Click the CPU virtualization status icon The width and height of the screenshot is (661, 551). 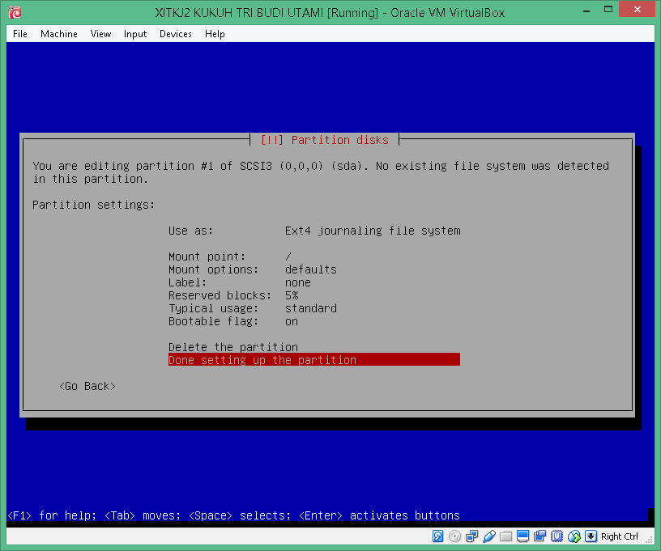click(557, 536)
